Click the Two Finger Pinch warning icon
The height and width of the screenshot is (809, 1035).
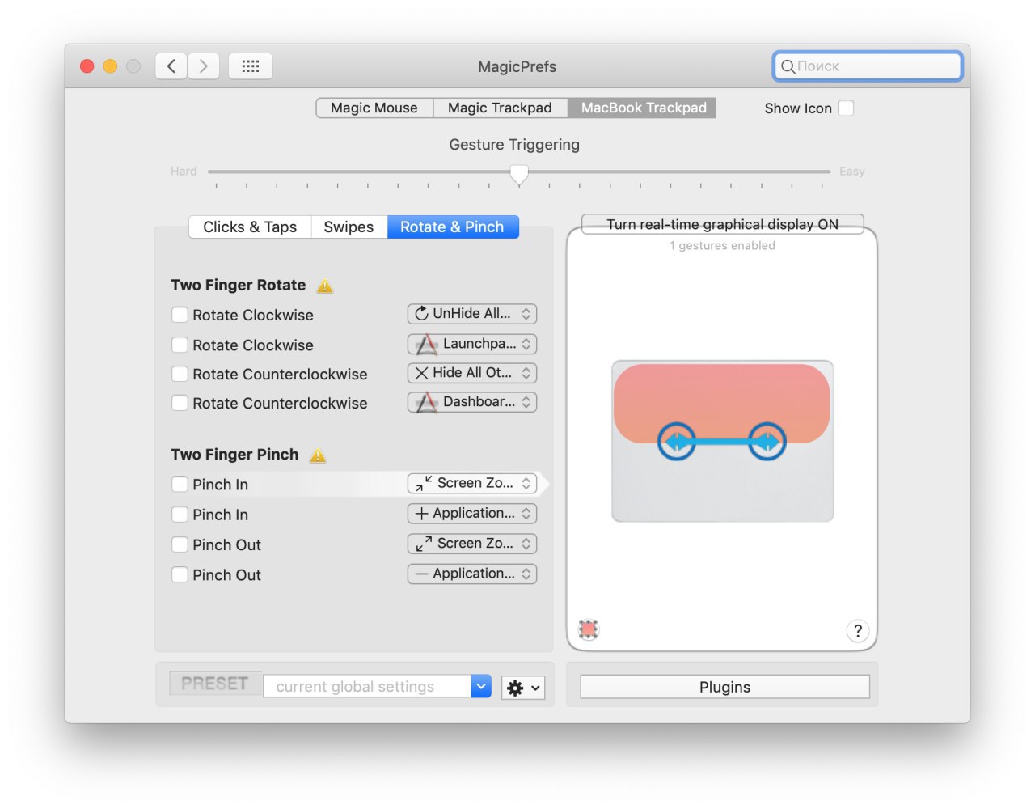click(x=319, y=455)
